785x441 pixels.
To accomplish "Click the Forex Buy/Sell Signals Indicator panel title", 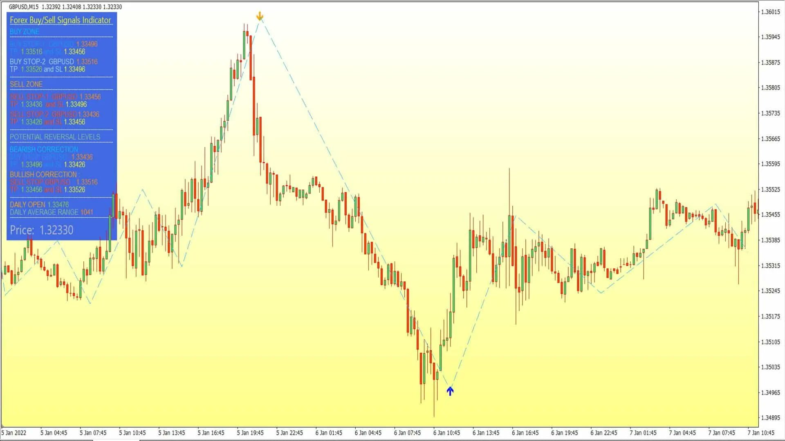I will 61,20.
